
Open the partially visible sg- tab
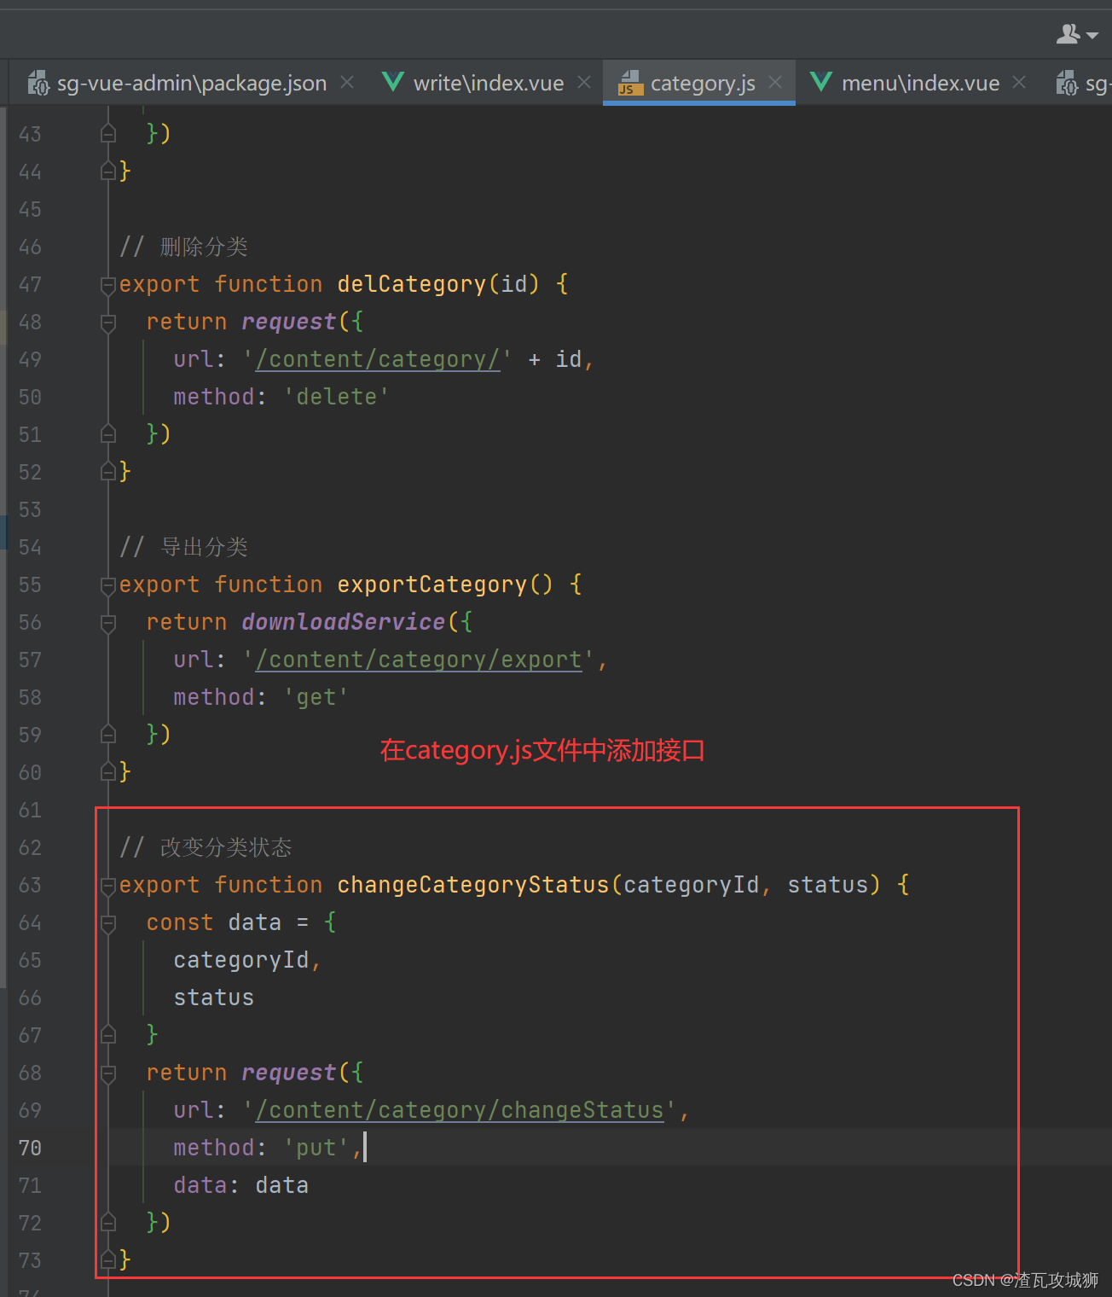[x=1084, y=83]
